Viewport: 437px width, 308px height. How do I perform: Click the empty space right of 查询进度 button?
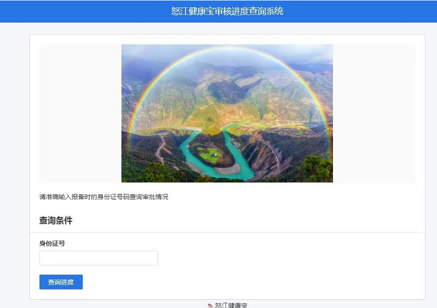[251, 282]
